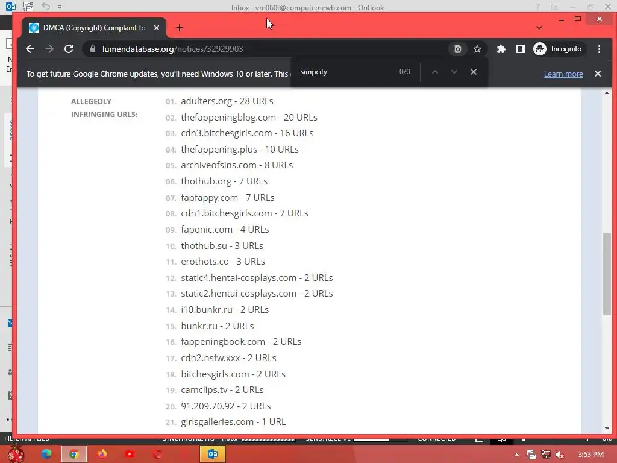
Task: Click the 'faponic.com - 4 URLs' entry
Action: pos(225,230)
